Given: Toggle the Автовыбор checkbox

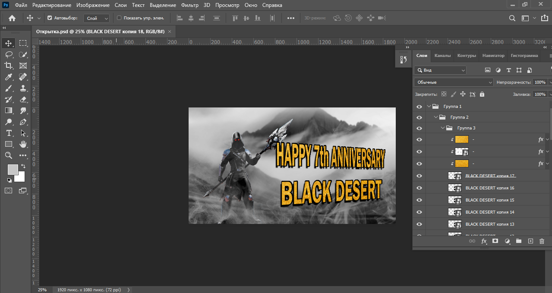Looking at the screenshot, I should [50, 18].
